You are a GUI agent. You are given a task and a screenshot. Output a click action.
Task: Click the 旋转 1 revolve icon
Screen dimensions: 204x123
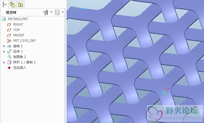(9, 46)
